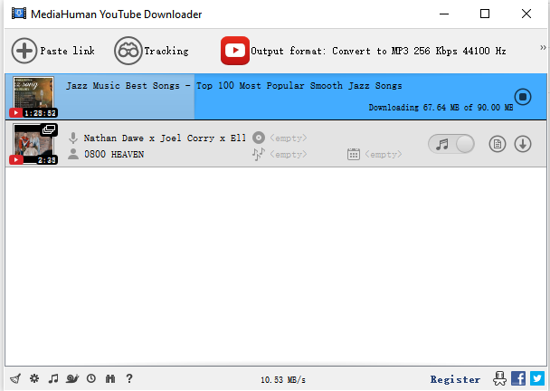Click the music note icon in status bar

53,378
